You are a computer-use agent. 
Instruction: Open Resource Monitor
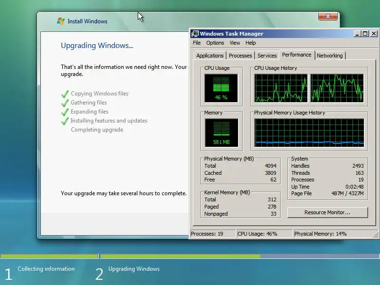pos(327,212)
